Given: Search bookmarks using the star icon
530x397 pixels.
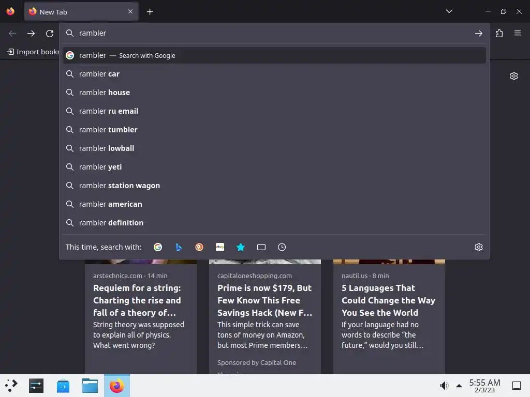Looking at the screenshot, I should pos(241,247).
